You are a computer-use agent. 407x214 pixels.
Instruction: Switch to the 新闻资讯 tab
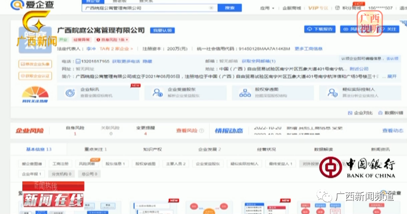(380, 149)
